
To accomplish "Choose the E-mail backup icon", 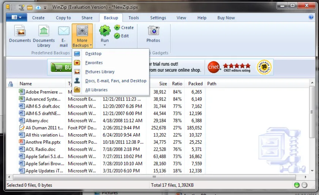I will 64,36.
